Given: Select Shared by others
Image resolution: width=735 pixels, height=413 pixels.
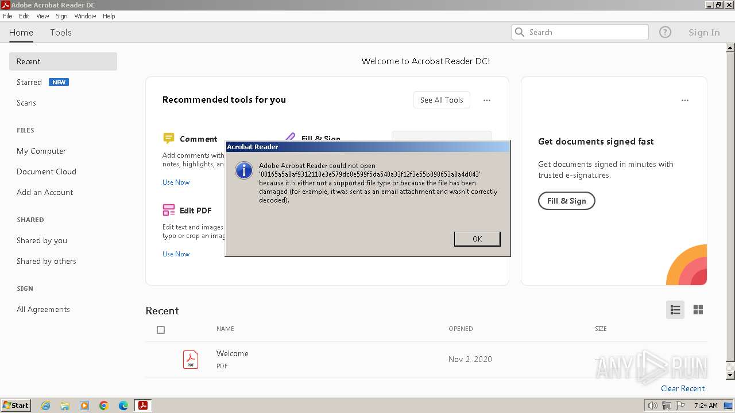Looking at the screenshot, I should (x=47, y=261).
